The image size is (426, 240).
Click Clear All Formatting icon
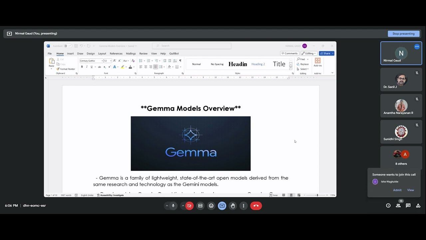(133, 61)
